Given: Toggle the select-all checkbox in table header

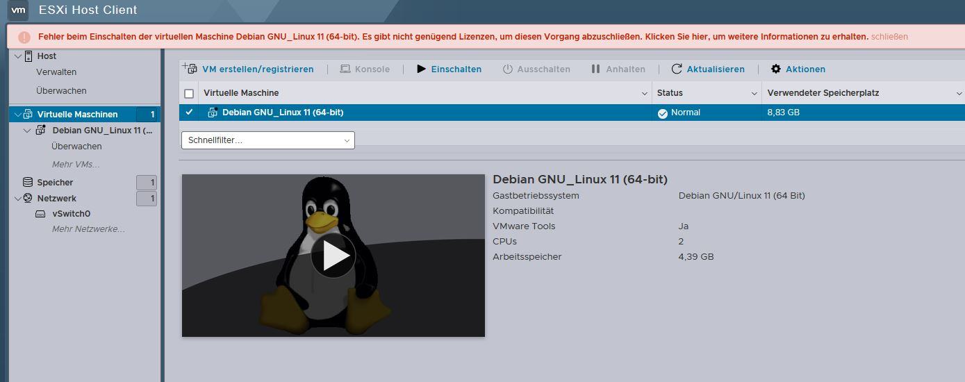Looking at the screenshot, I should tap(189, 94).
